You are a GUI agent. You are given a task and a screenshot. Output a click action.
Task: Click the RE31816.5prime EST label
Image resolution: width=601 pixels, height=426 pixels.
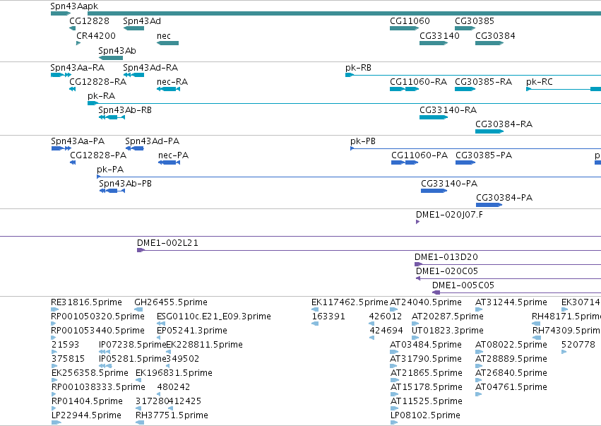[x=86, y=303]
